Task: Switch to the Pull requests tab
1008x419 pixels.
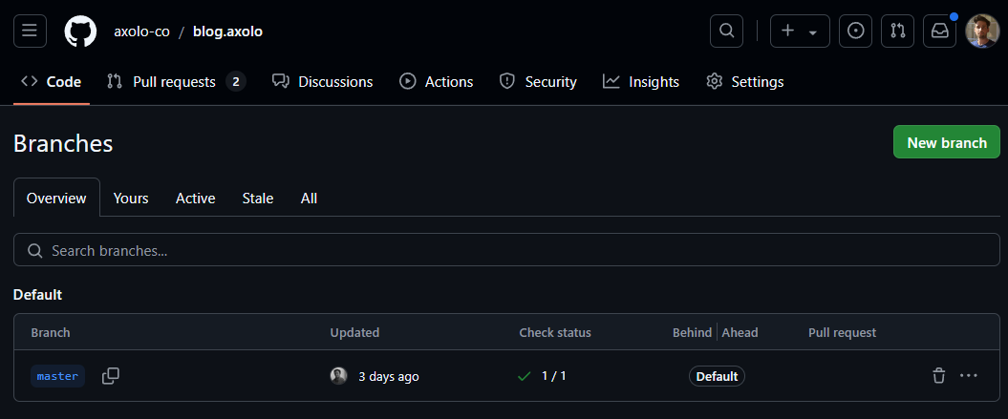Action: (x=175, y=82)
